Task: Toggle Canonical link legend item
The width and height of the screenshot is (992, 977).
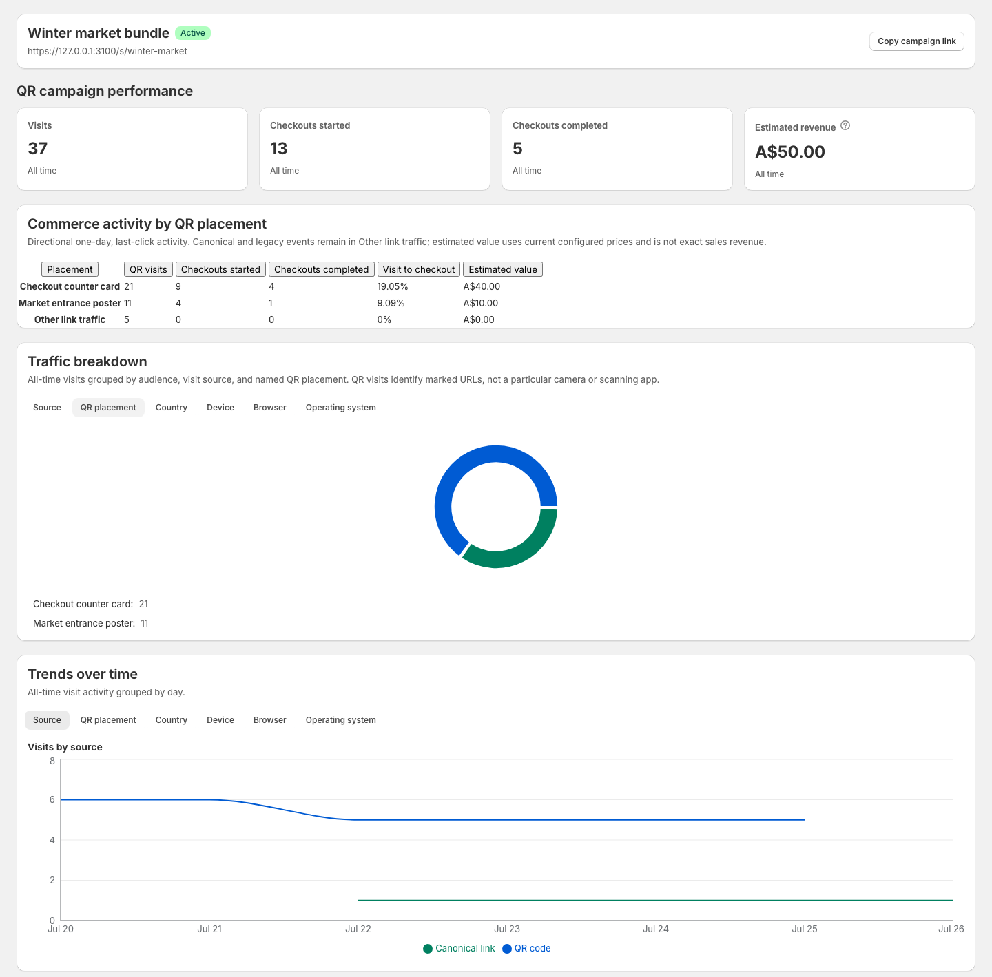Action: (459, 949)
